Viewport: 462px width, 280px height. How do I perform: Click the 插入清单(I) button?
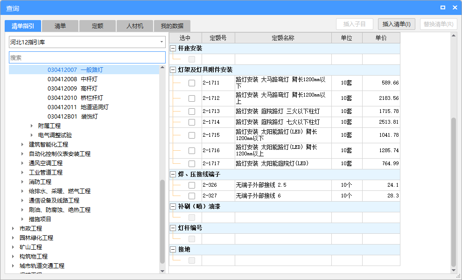click(x=397, y=24)
